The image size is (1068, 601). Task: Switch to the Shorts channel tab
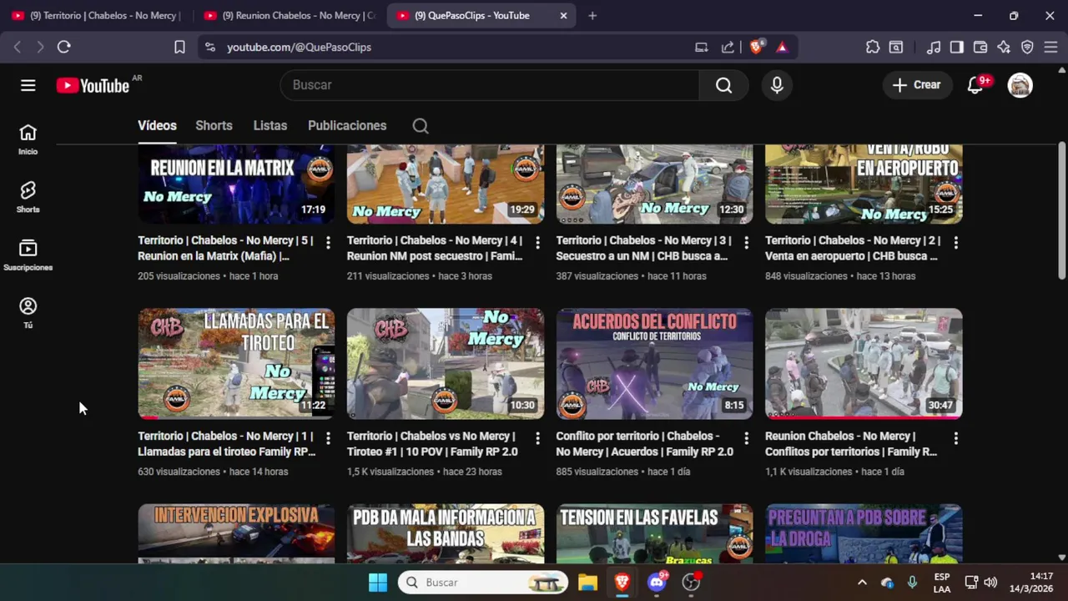click(x=214, y=126)
